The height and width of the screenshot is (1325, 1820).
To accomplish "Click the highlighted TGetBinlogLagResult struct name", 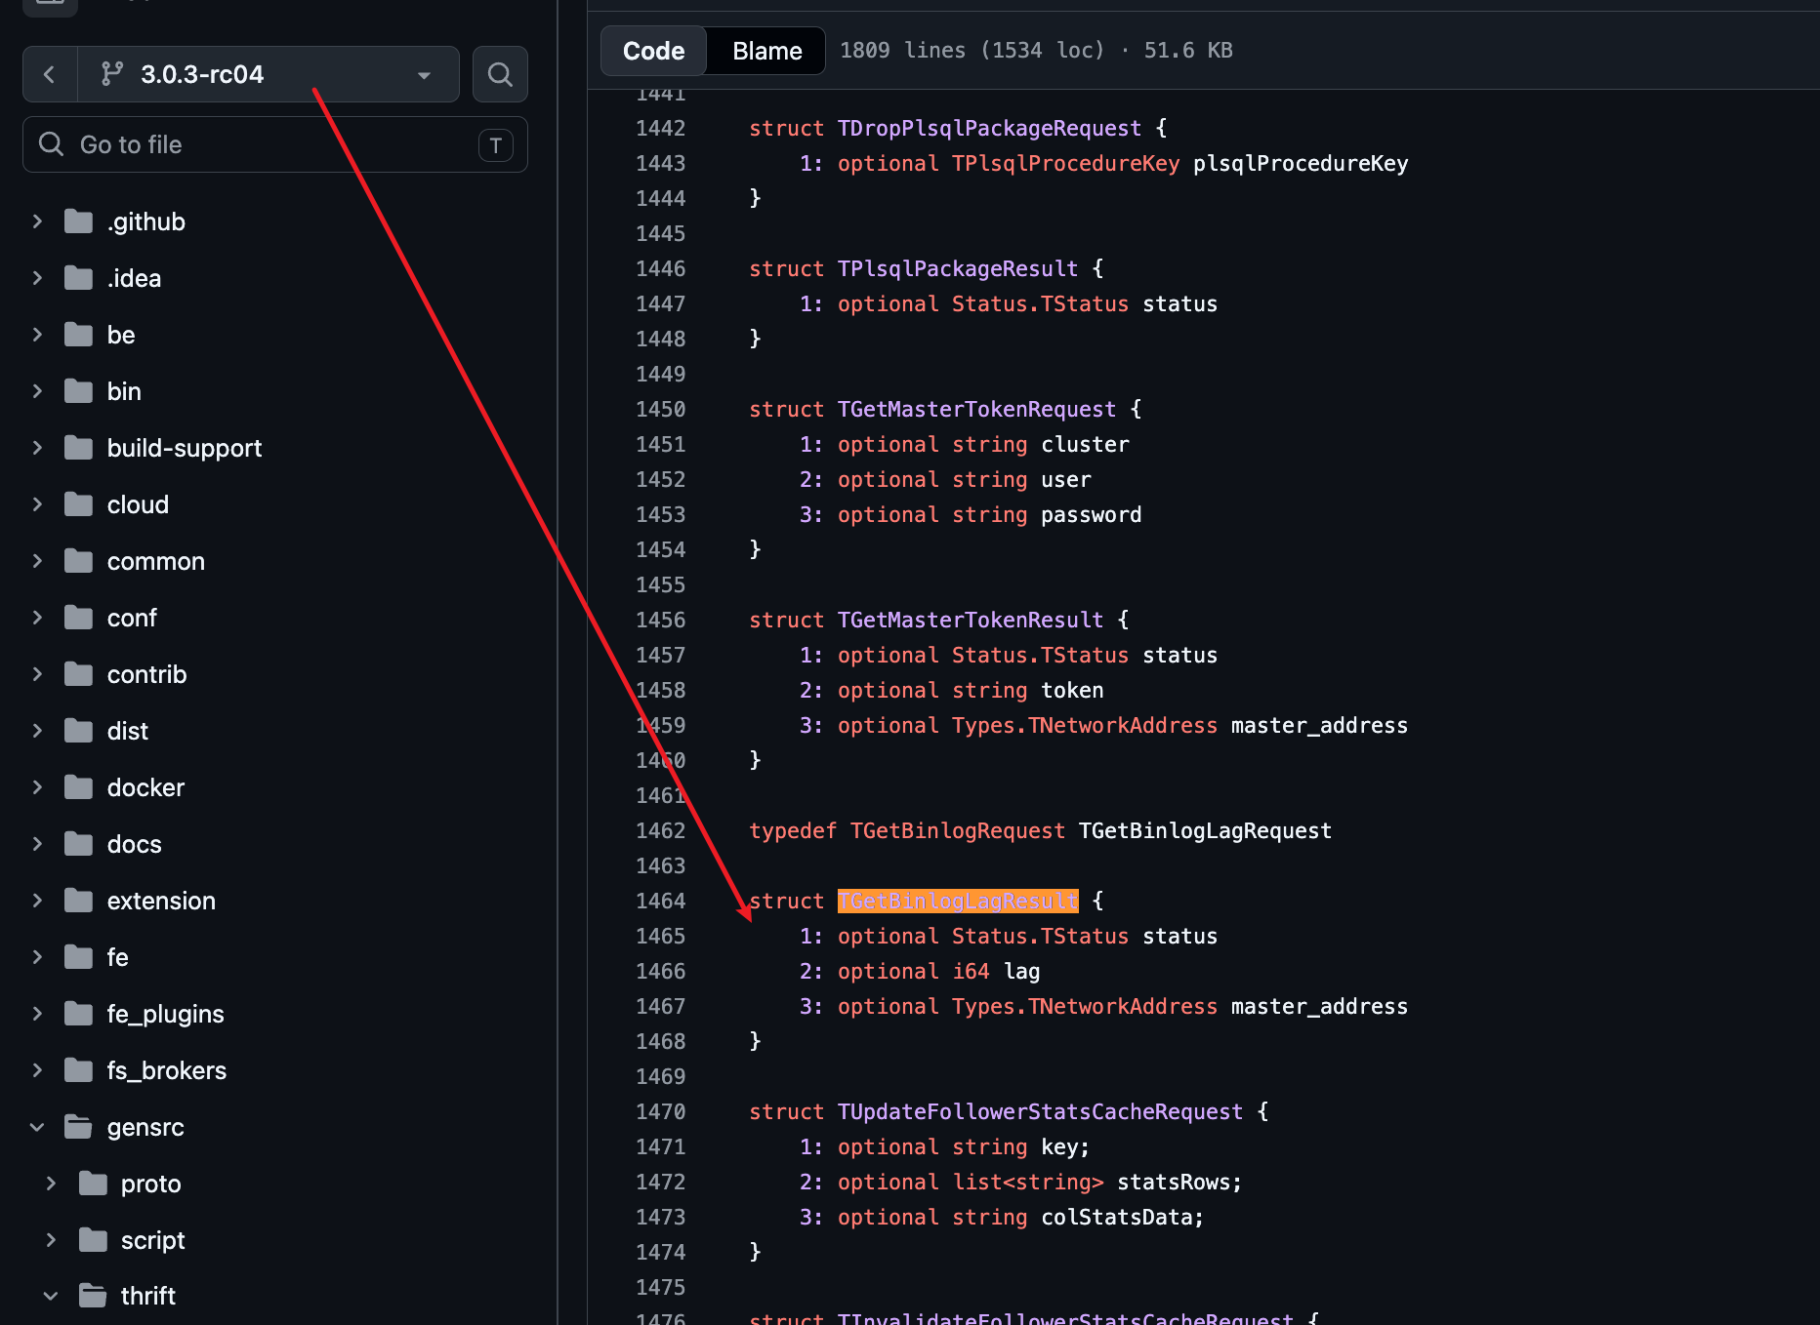I will click(958, 901).
